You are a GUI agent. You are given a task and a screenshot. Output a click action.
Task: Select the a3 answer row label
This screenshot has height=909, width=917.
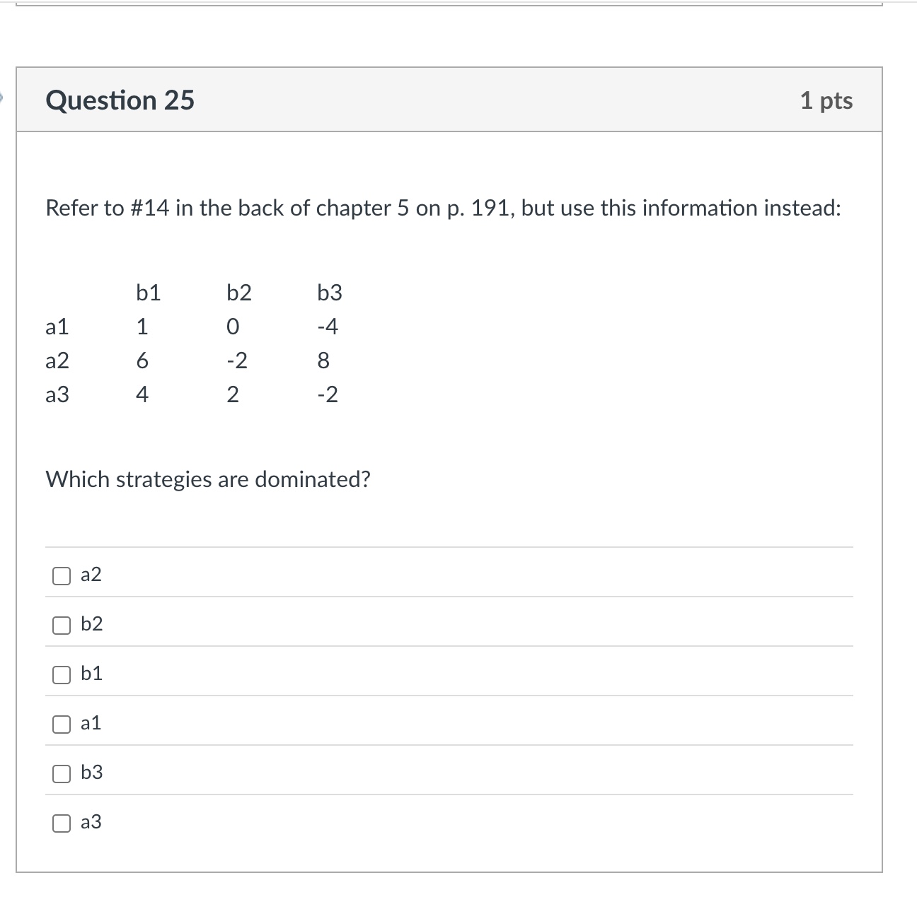(x=91, y=822)
